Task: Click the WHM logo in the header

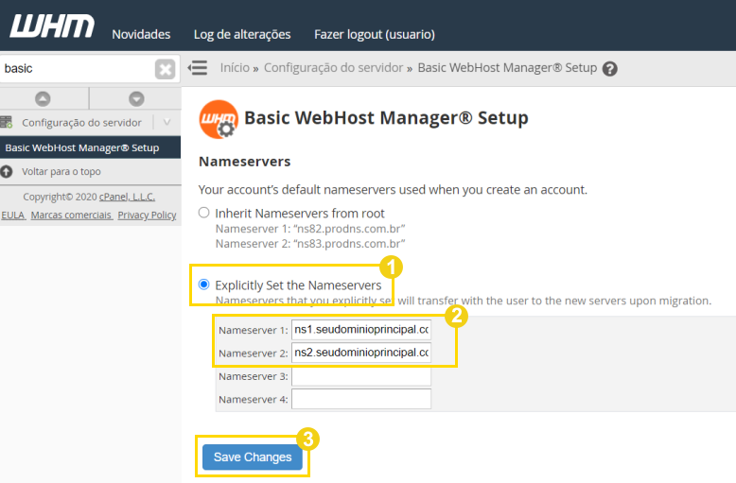Action: pyautogui.click(x=52, y=26)
